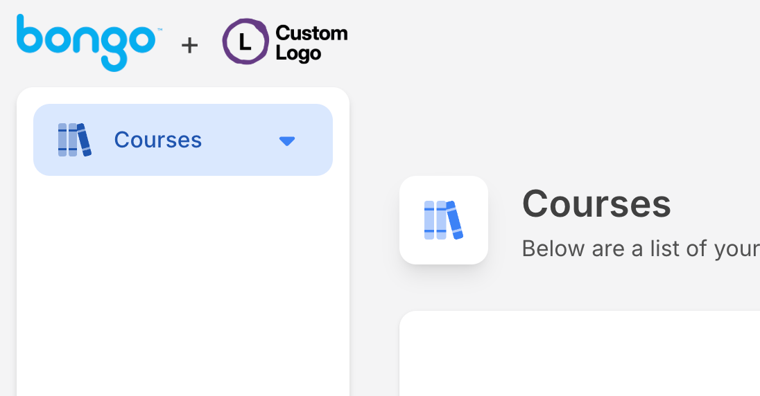Viewport: 760px width, 396px height.
Task: Click the empty course list card
Action: tap(580, 353)
